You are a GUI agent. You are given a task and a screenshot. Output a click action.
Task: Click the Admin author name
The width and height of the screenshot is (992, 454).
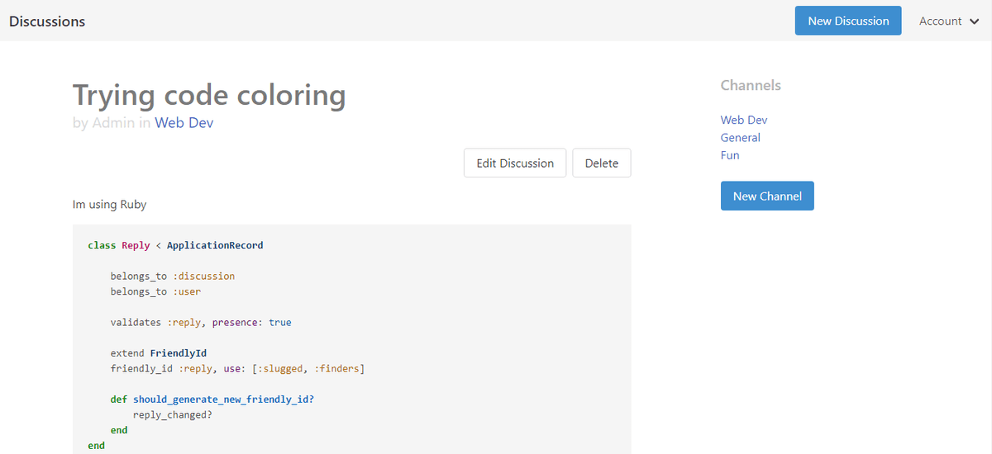coord(113,123)
